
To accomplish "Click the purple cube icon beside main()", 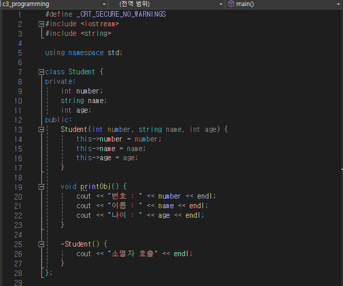I will pos(231,4).
